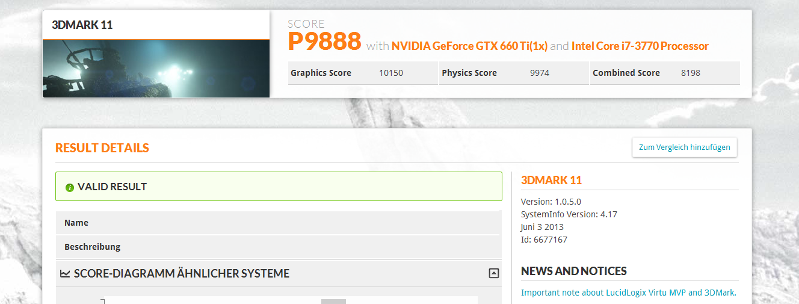Click the date 'Juni 3 2013'
Screen dimensions: 799x304
(542, 227)
